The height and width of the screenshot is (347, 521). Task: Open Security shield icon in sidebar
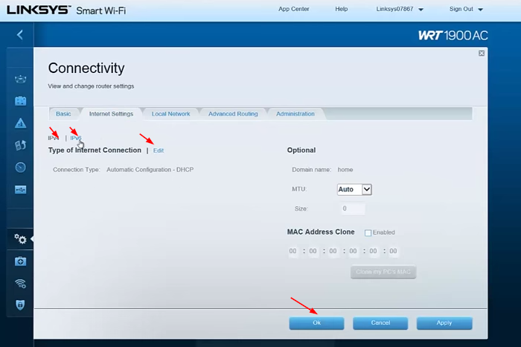pos(20,305)
